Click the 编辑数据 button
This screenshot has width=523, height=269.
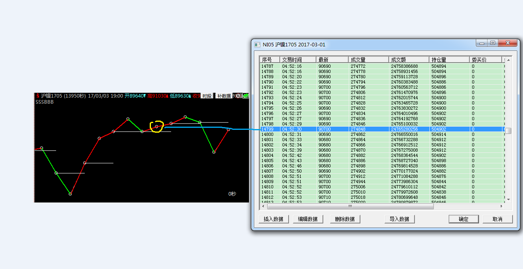tap(308, 219)
